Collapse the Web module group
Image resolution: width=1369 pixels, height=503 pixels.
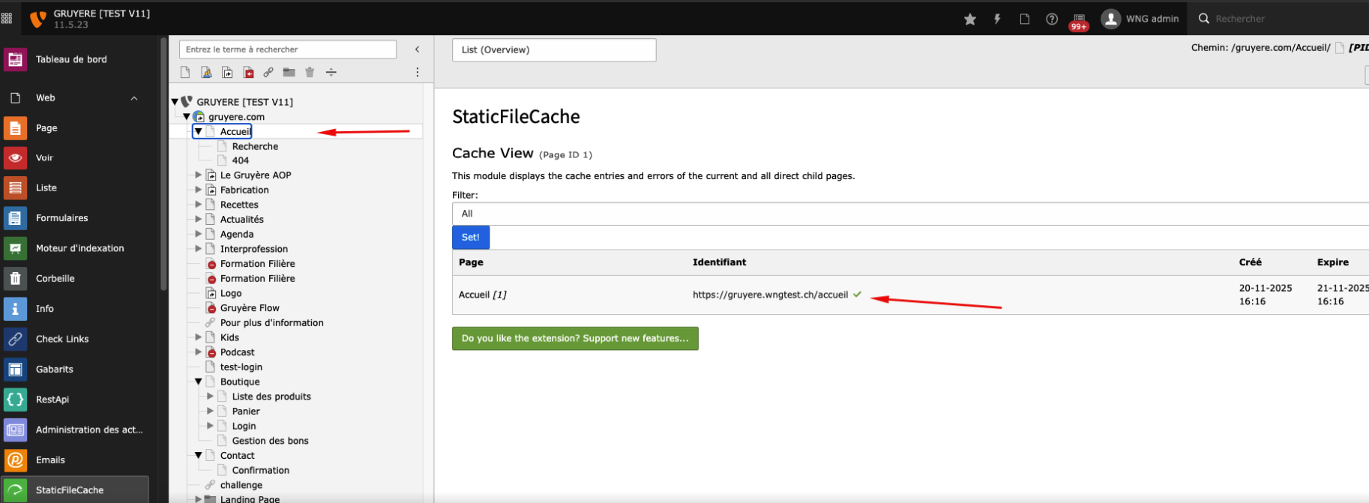[x=134, y=98]
